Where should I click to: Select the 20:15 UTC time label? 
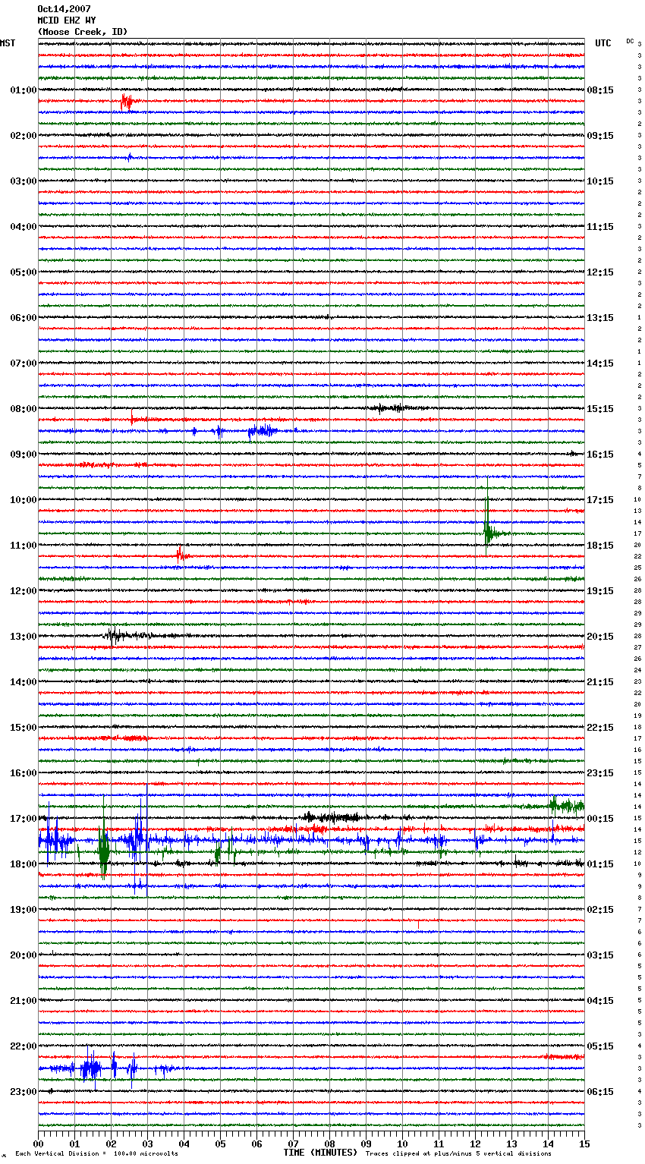pyautogui.click(x=600, y=637)
